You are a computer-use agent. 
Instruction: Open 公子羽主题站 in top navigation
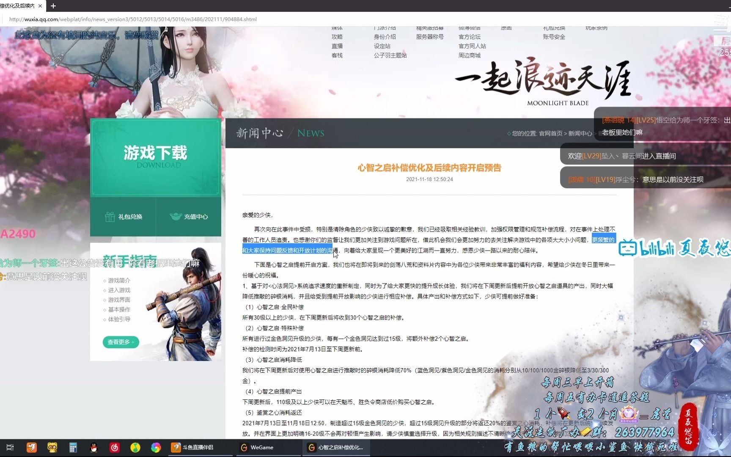pos(390,55)
